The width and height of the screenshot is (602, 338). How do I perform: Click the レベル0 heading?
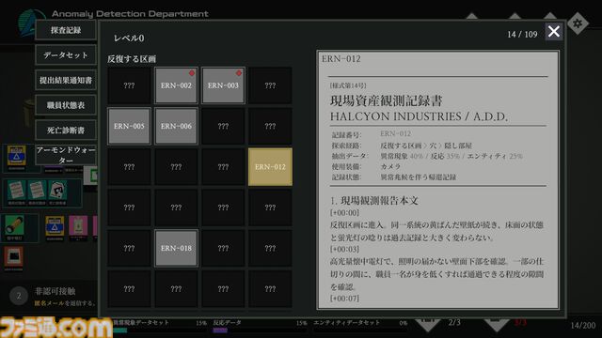tap(129, 38)
